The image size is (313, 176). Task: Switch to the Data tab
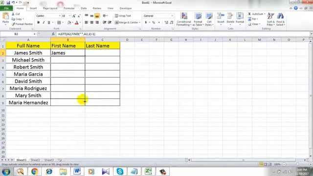[84, 8]
